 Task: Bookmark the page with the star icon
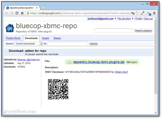click(137, 13)
